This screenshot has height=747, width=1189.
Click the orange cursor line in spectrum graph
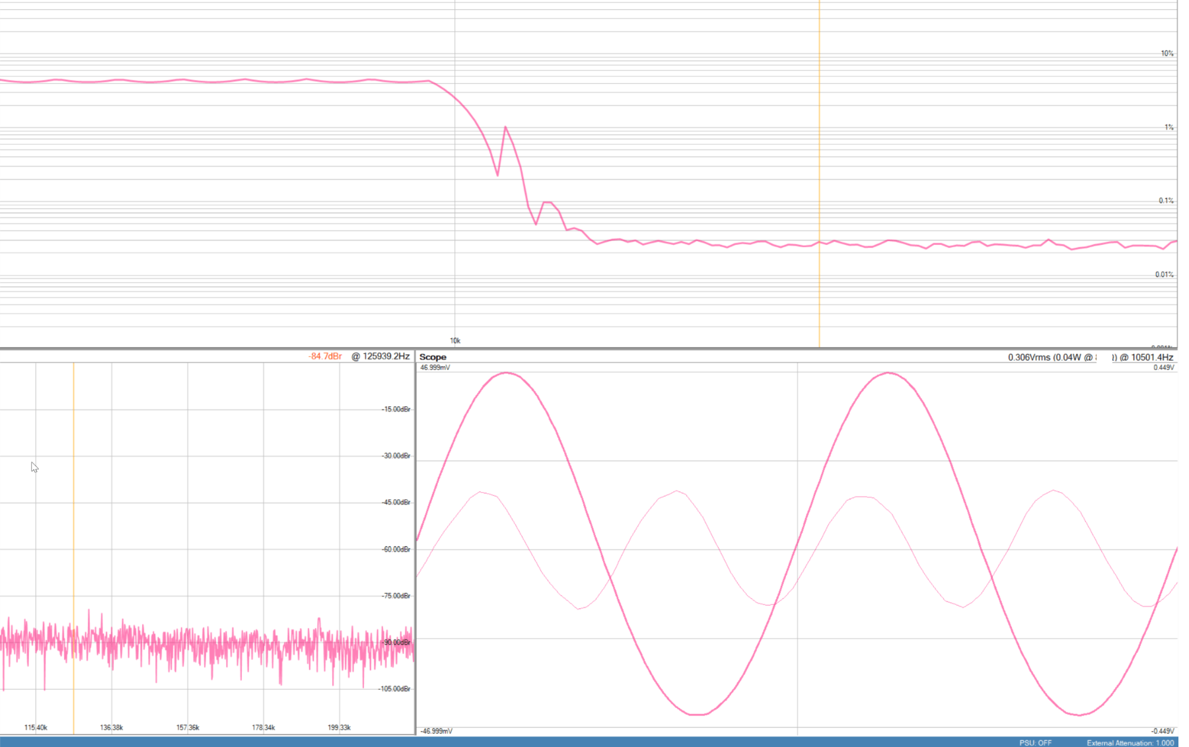pos(73,548)
